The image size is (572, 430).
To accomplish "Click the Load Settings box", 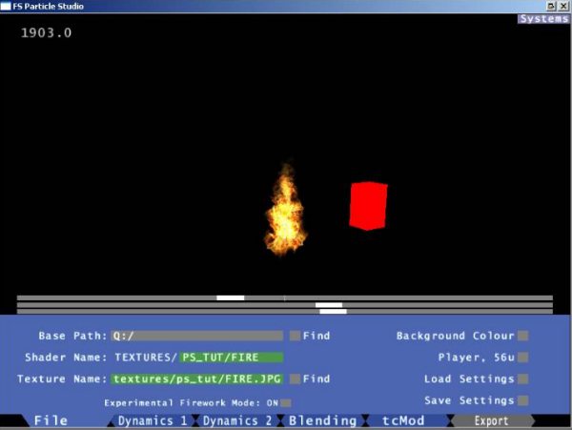I will coord(522,379).
